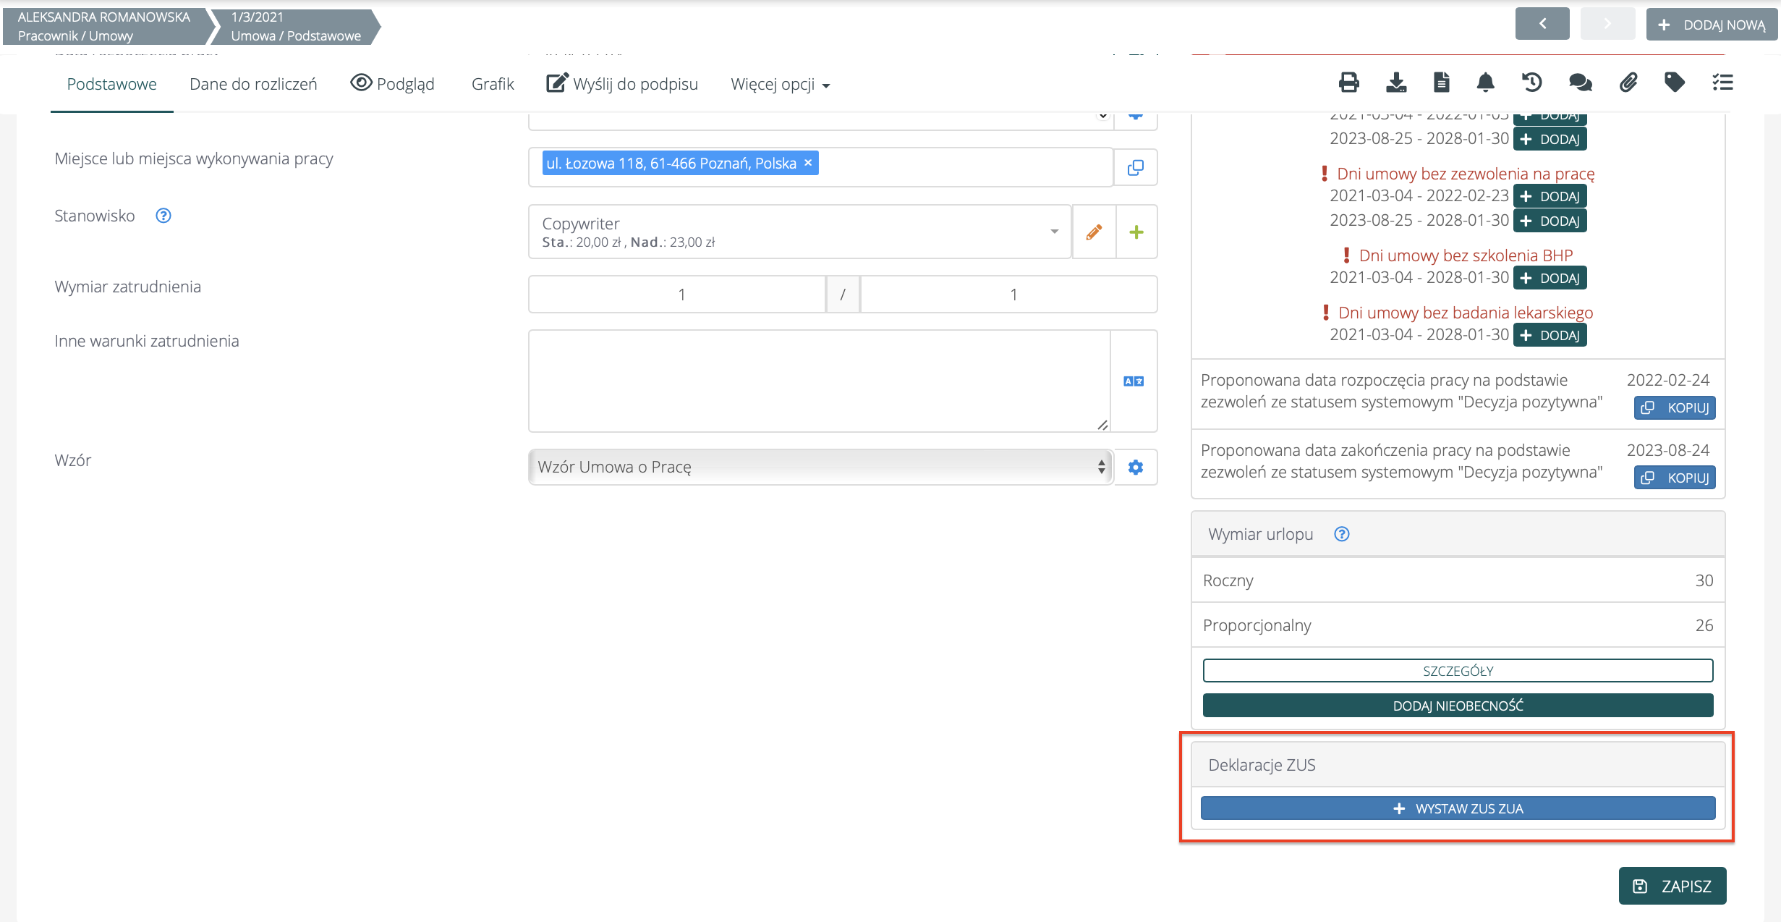
Task: Click the print icon in toolbar
Action: click(1348, 83)
